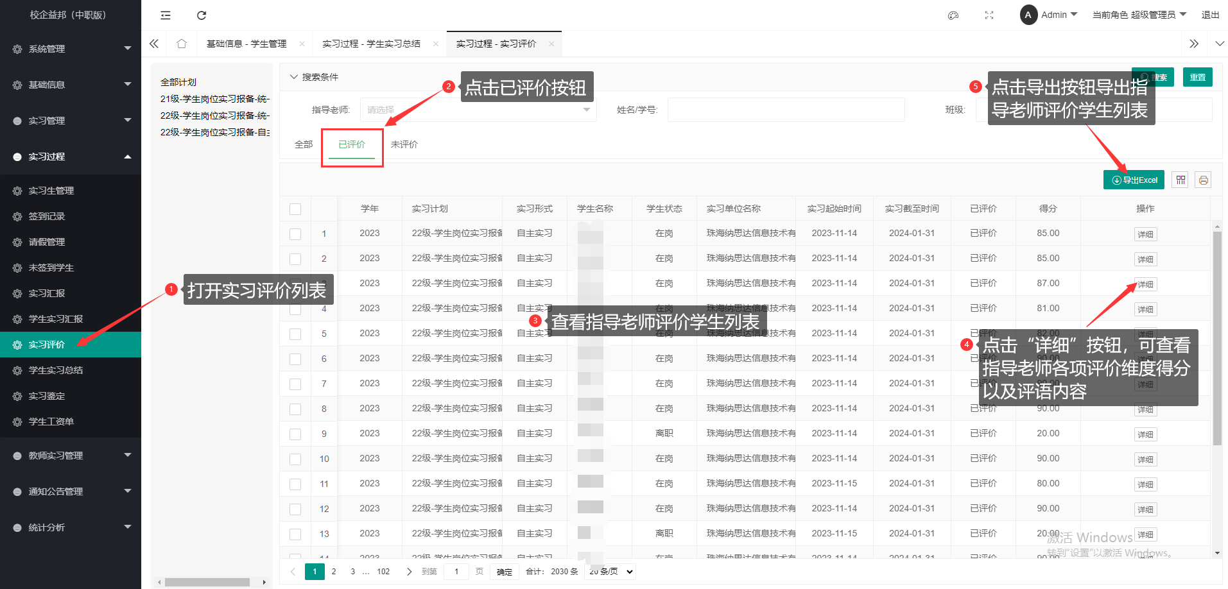The width and height of the screenshot is (1228, 589).
Task: Go to home tab icon
Action: pos(182,44)
